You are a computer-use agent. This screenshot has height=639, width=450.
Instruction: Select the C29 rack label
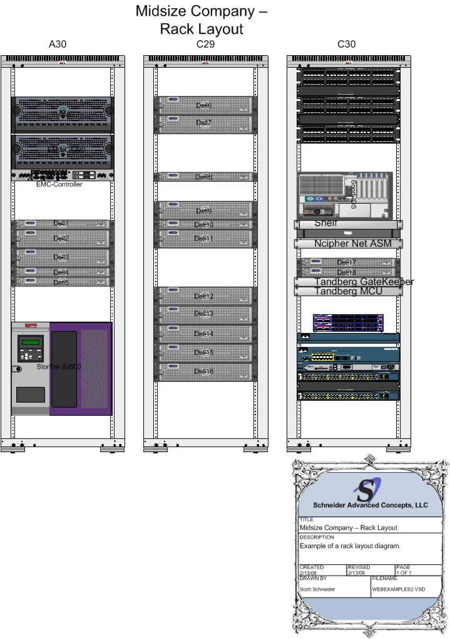pyautogui.click(x=205, y=44)
